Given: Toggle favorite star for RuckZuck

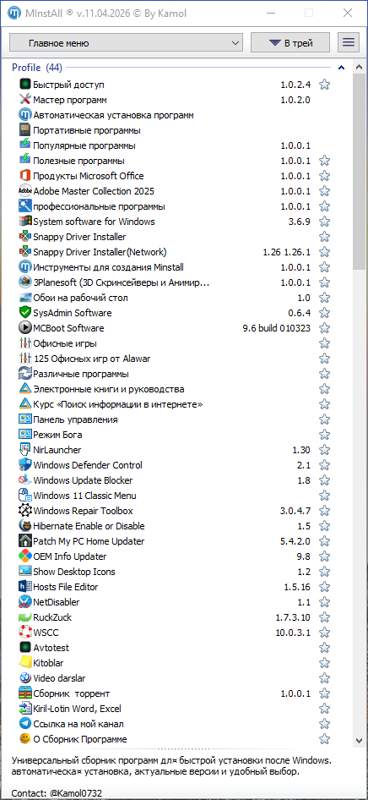Looking at the screenshot, I should [x=324, y=617].
